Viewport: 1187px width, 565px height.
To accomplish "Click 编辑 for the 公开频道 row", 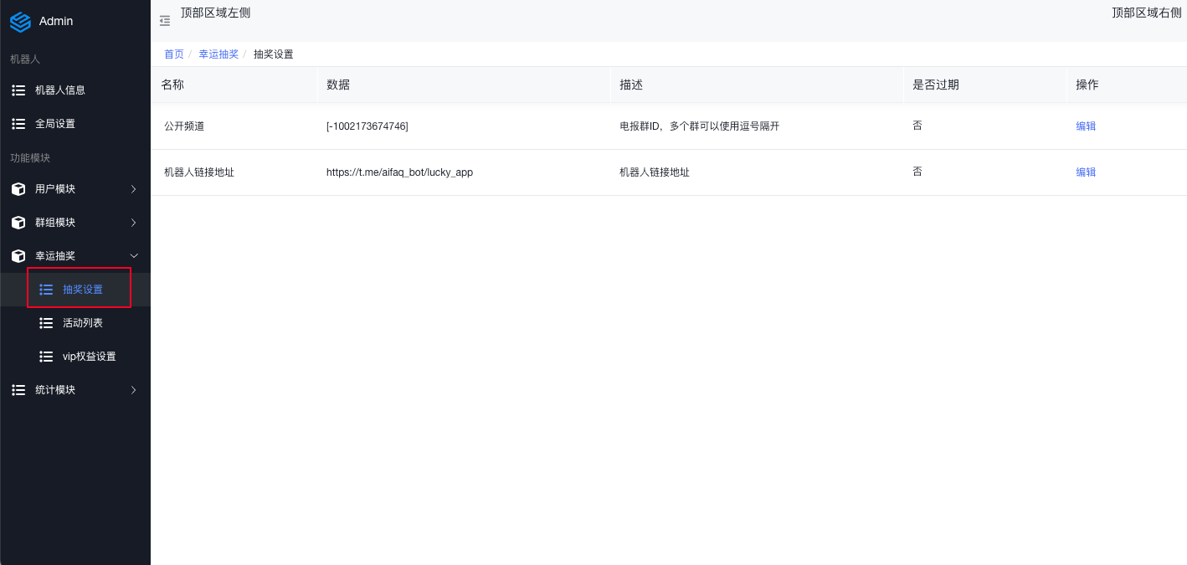I will pos(1086,126).
